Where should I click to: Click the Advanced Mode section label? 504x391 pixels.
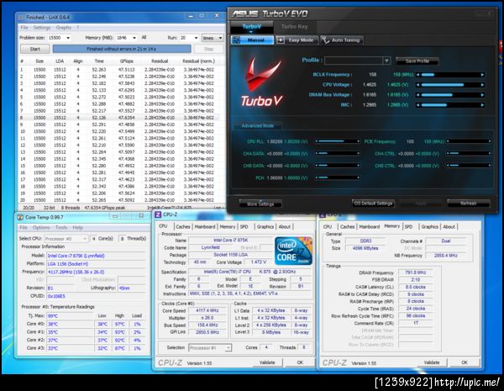[258, 126]
